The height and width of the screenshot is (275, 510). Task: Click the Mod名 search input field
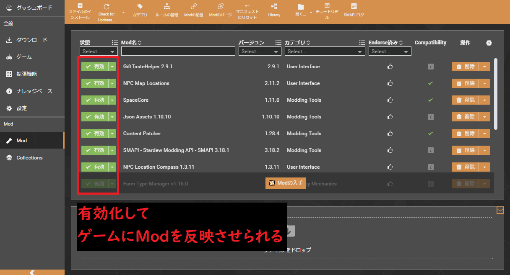point(178,51)
